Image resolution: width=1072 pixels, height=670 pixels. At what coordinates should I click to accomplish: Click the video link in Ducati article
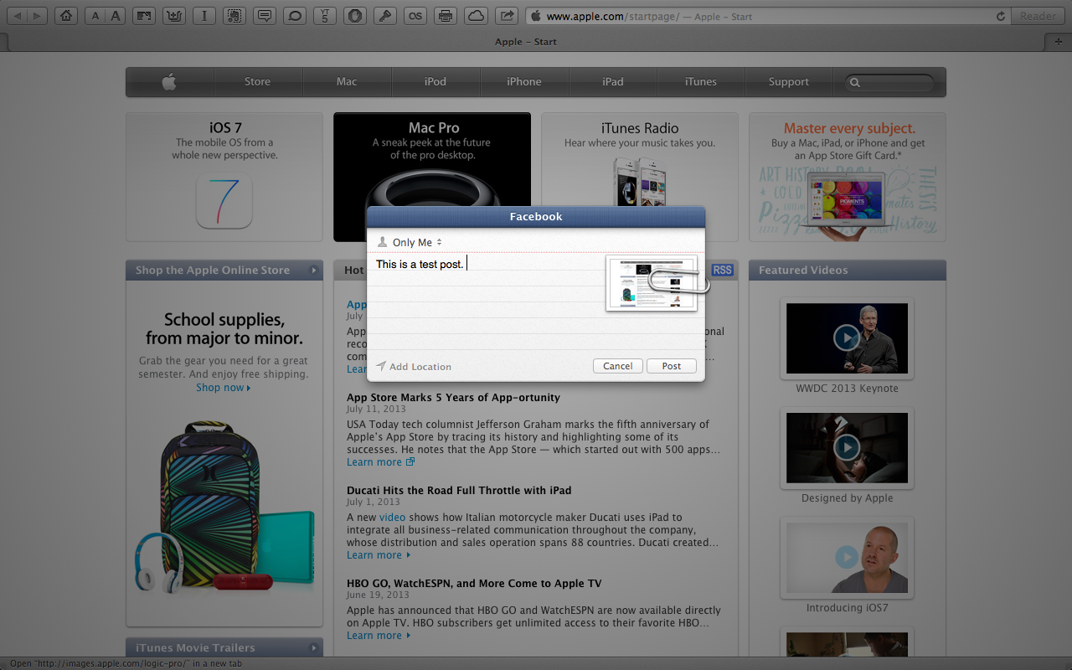point(392,518)
